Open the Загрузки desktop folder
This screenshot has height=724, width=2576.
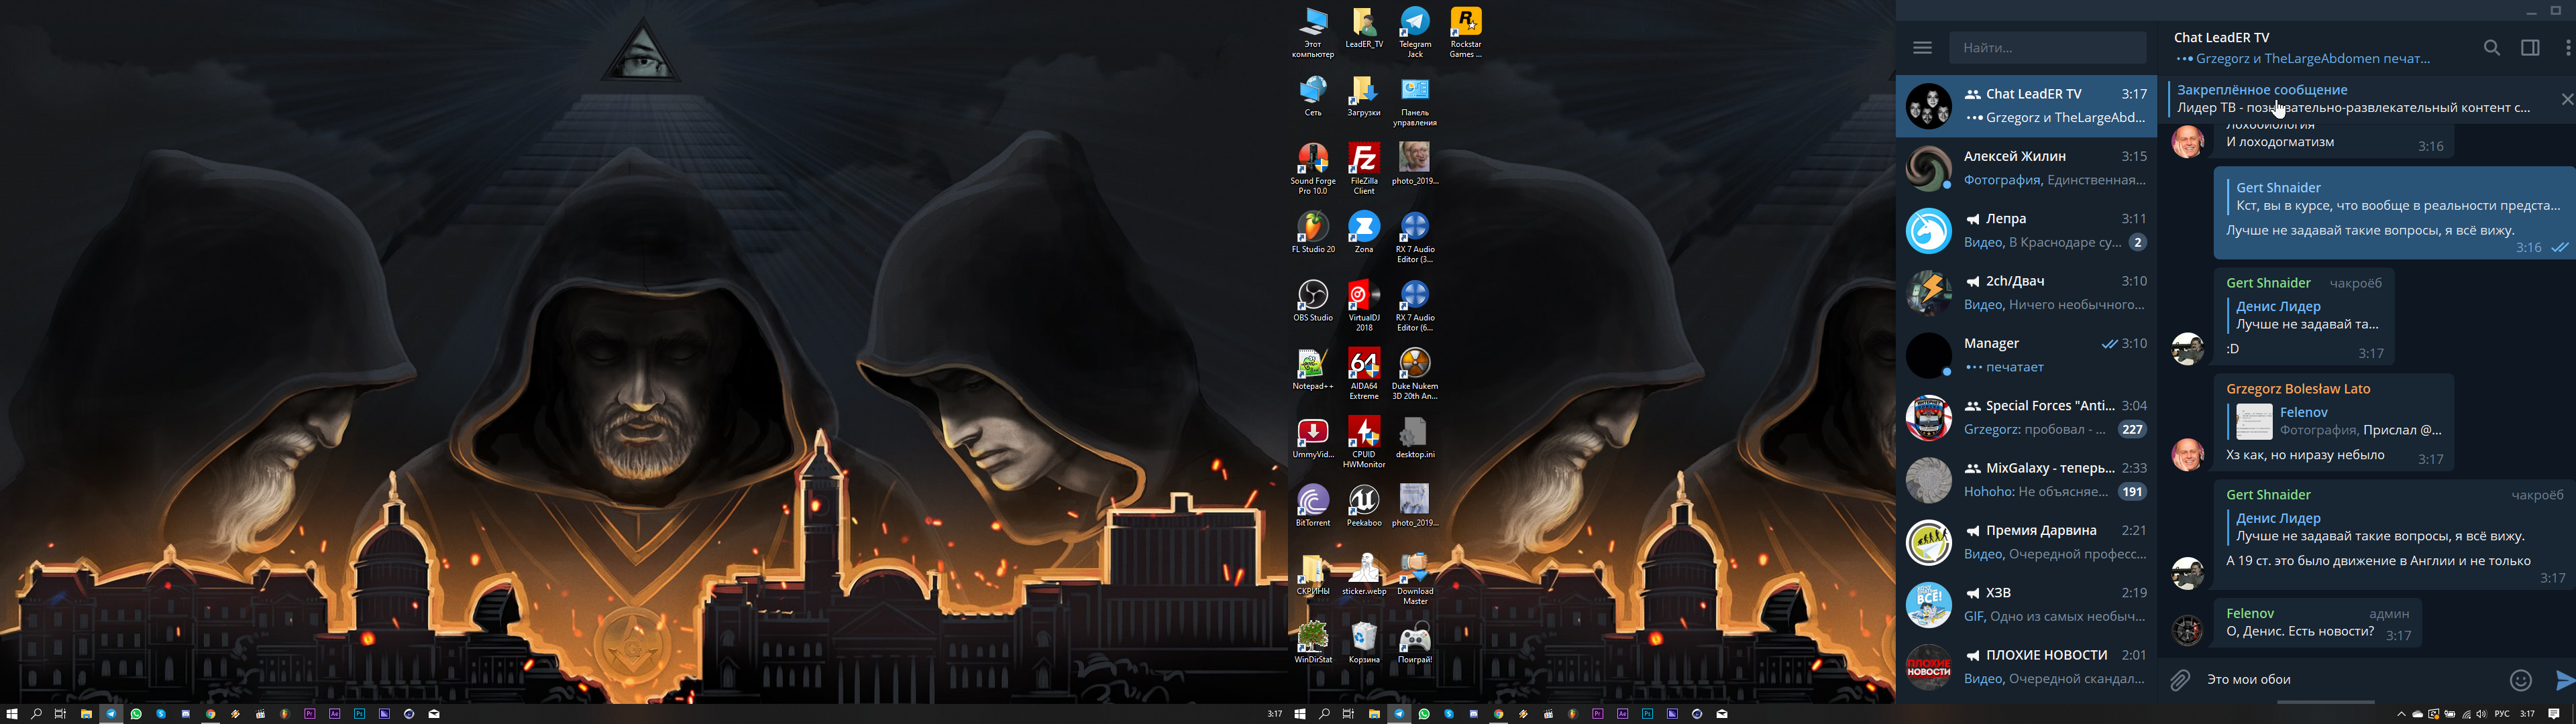pos(1364,96)
